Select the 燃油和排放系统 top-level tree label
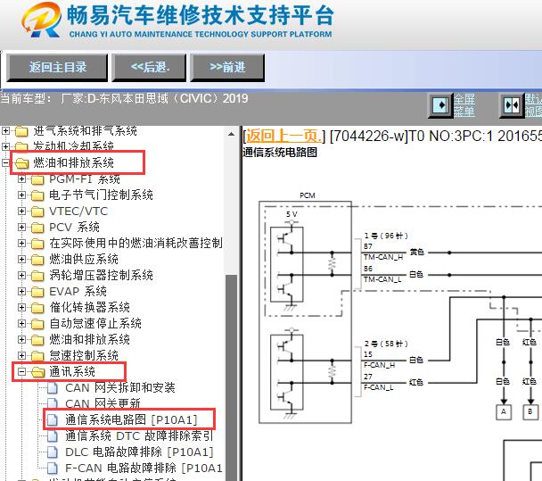The height and width of the screenshot is (481, 542). pyautogui.click(x=73, y=162)
